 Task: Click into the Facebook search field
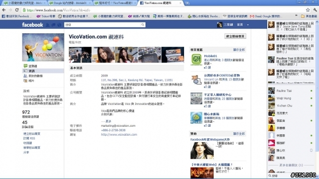[x=102, y=25]
